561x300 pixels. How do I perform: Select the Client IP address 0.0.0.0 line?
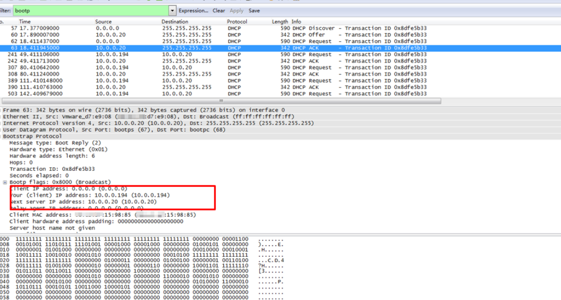68,189
